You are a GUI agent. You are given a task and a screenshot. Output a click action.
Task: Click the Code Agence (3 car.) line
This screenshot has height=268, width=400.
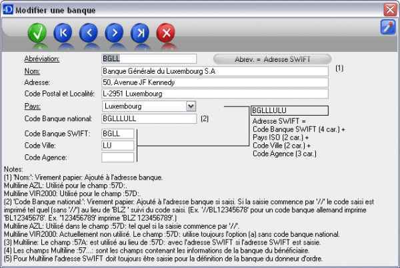click(285, 154)
